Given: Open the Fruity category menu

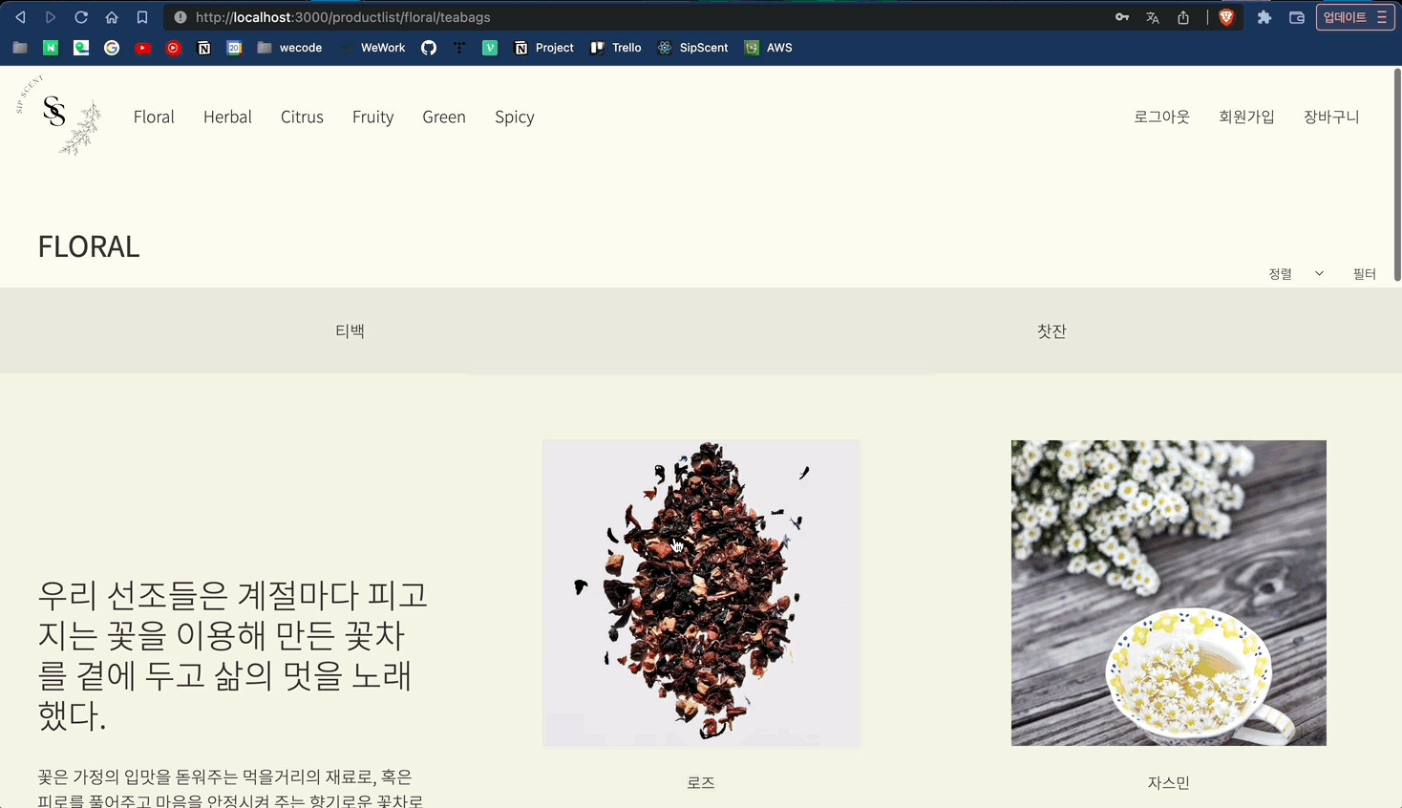Looking at the screenshot, I should coord(372,117).
